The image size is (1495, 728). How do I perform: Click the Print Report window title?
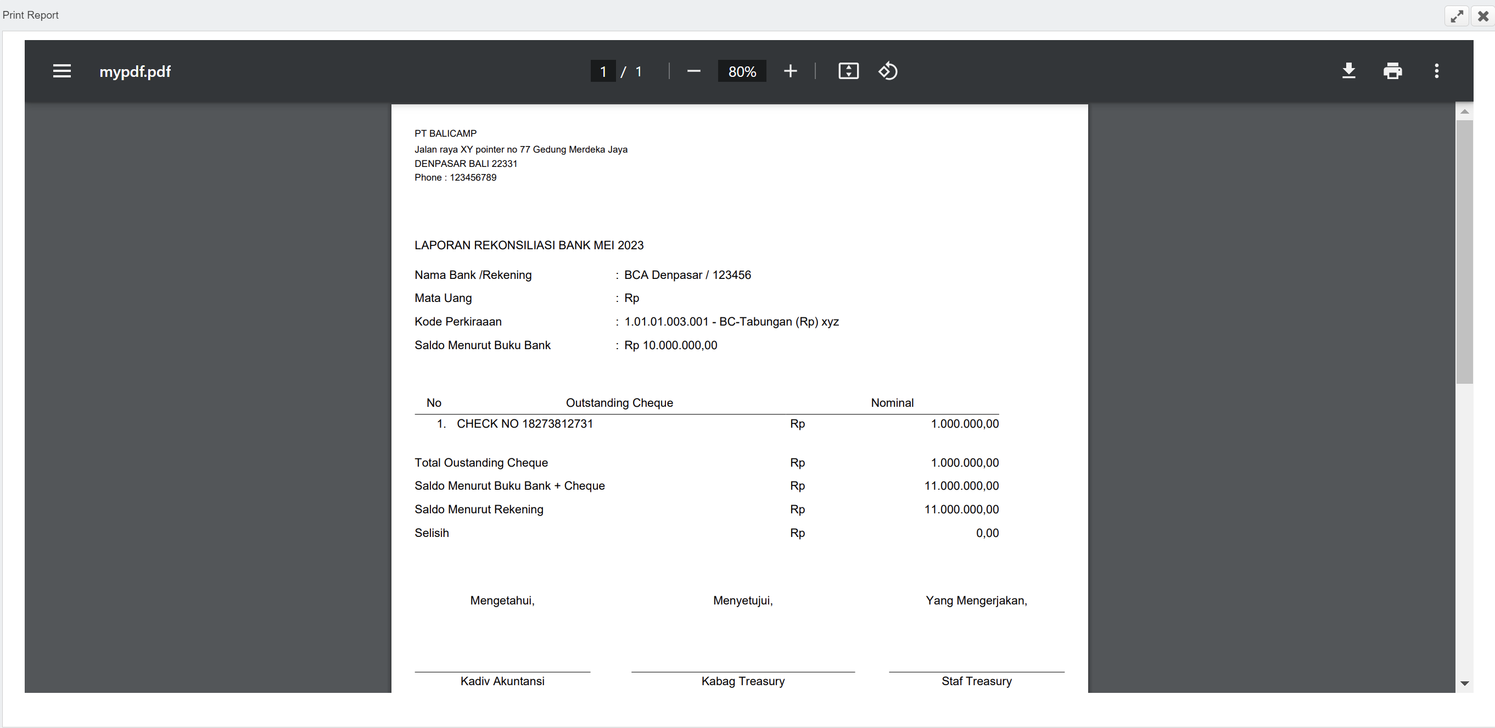pos(30,15)
